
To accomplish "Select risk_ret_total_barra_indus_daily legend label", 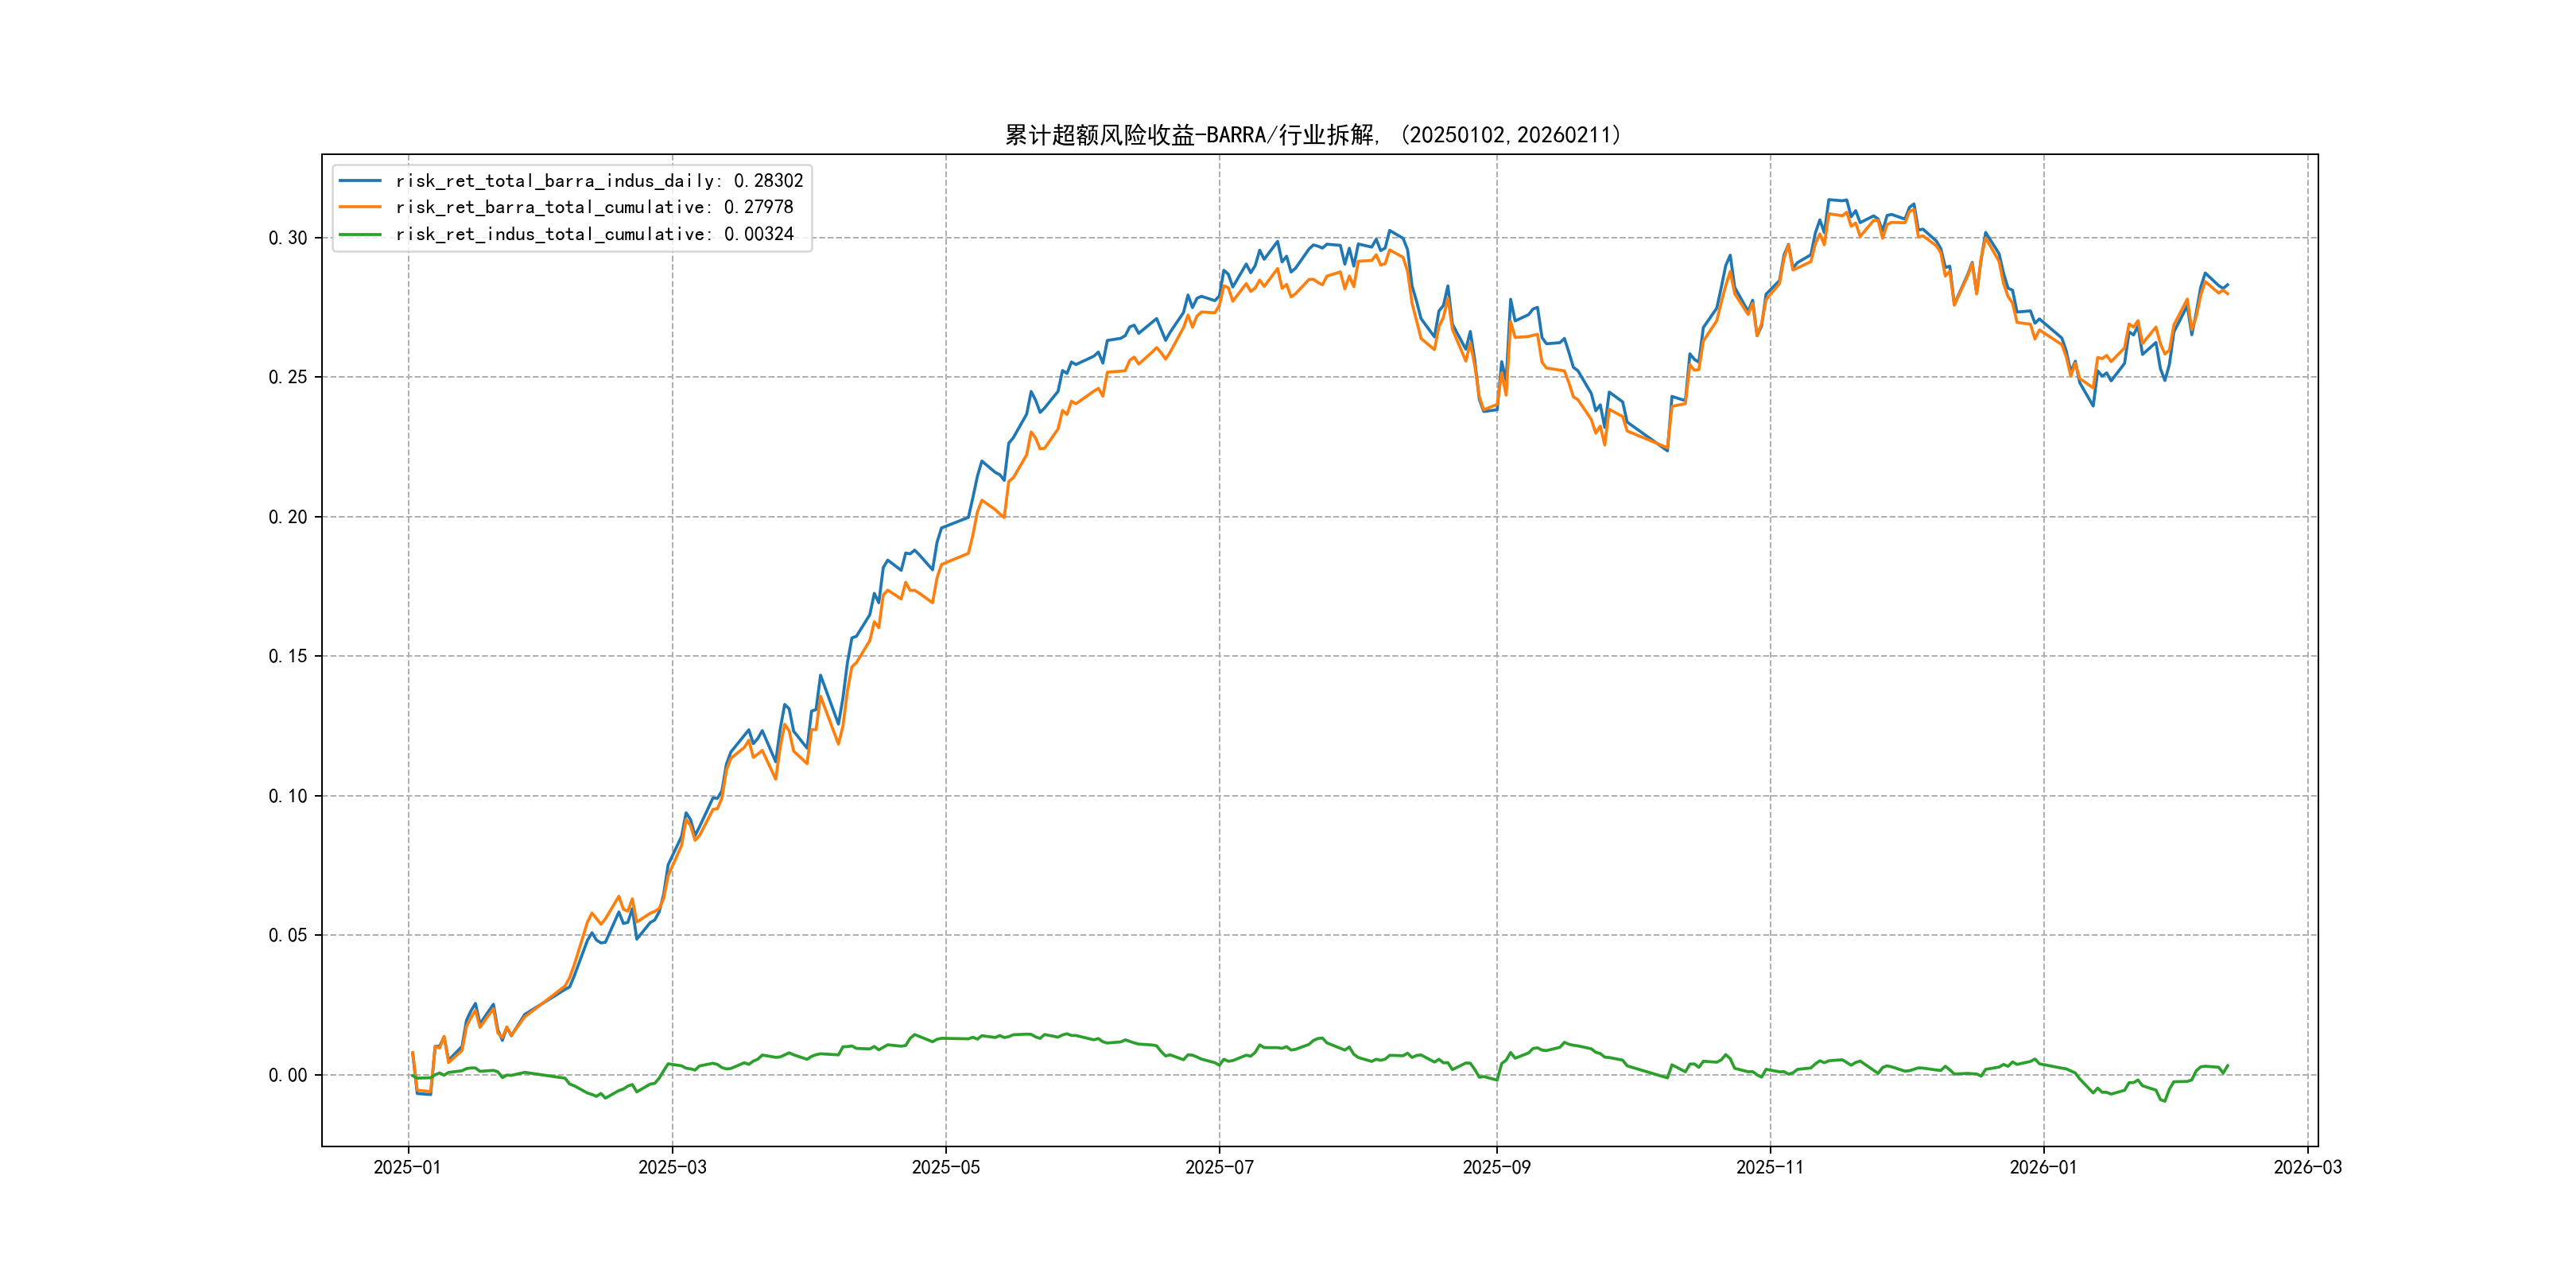I will click(599, 181).
